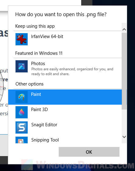
Task: Click the scrollbar down arrow
Action: point(124,137)
